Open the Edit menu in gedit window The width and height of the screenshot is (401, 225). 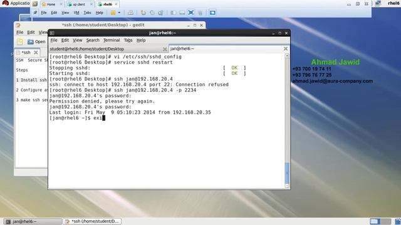coord(31,32)
